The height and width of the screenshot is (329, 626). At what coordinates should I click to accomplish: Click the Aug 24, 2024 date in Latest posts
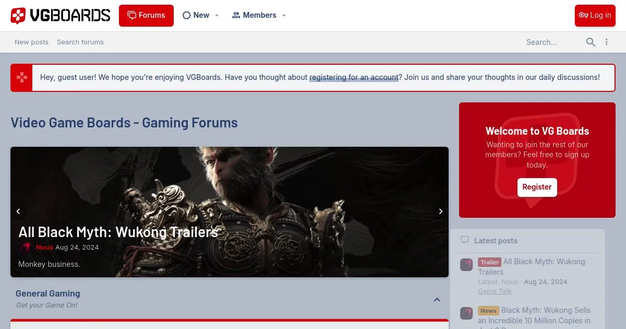coord(546,282)
